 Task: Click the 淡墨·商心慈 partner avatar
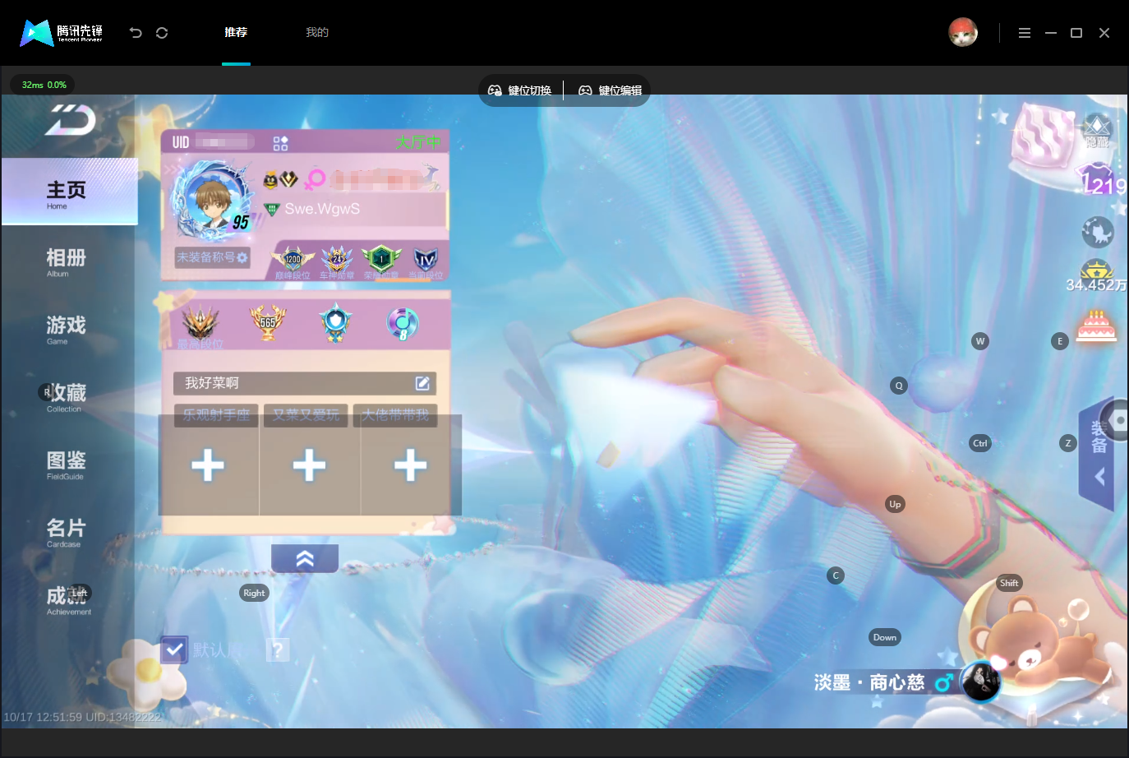point(980,682)
